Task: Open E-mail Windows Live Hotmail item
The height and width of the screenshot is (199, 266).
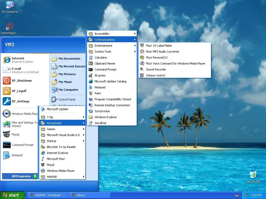Action: coord(25,70)
